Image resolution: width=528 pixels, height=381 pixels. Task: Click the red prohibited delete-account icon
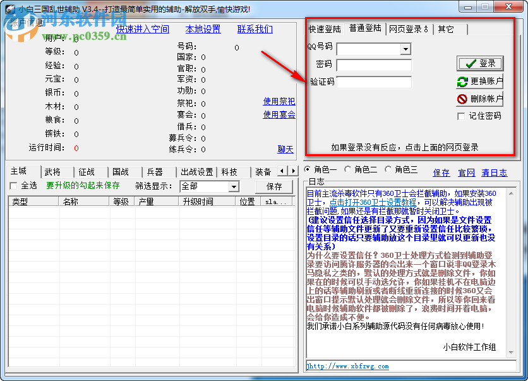[462, 99]
